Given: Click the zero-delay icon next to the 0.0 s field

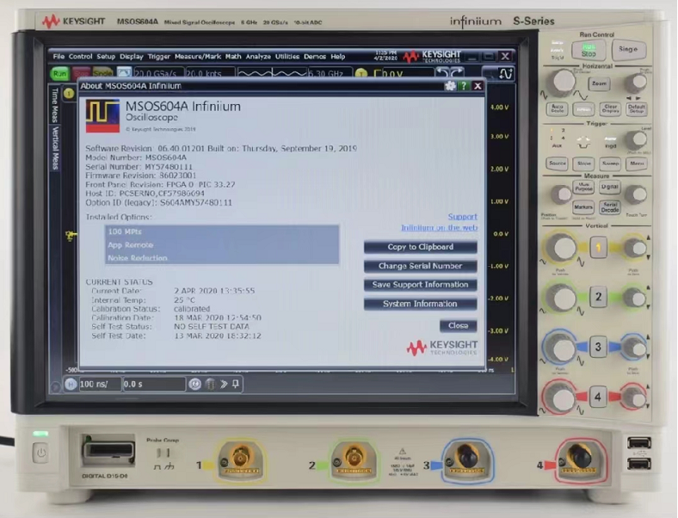Looking at the screenshot, I should tap(195, 384).
